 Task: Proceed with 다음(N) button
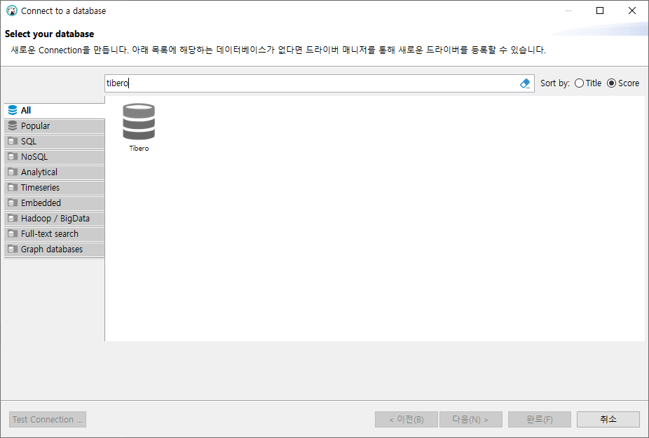coord(470,419)
